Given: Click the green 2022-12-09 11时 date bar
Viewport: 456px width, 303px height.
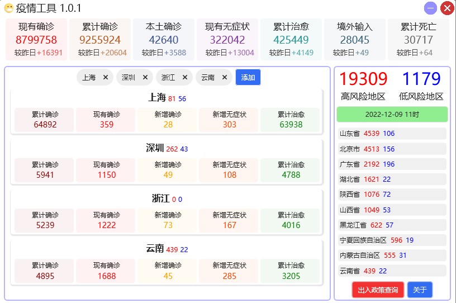Looking at the screenshot, I should (x=392, y=115).
